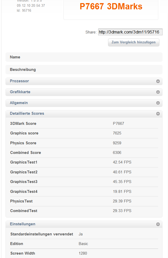Collapse Detaillierte Scores with its arrow icon
This screenshot has height=258, width=168.
(158, 114)
